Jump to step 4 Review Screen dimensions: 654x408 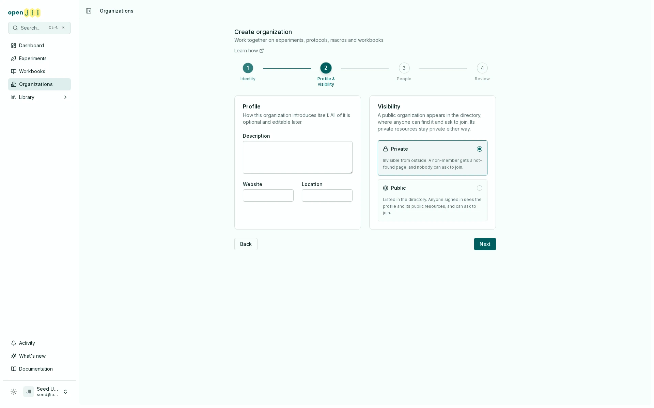(x=482, y=68)
